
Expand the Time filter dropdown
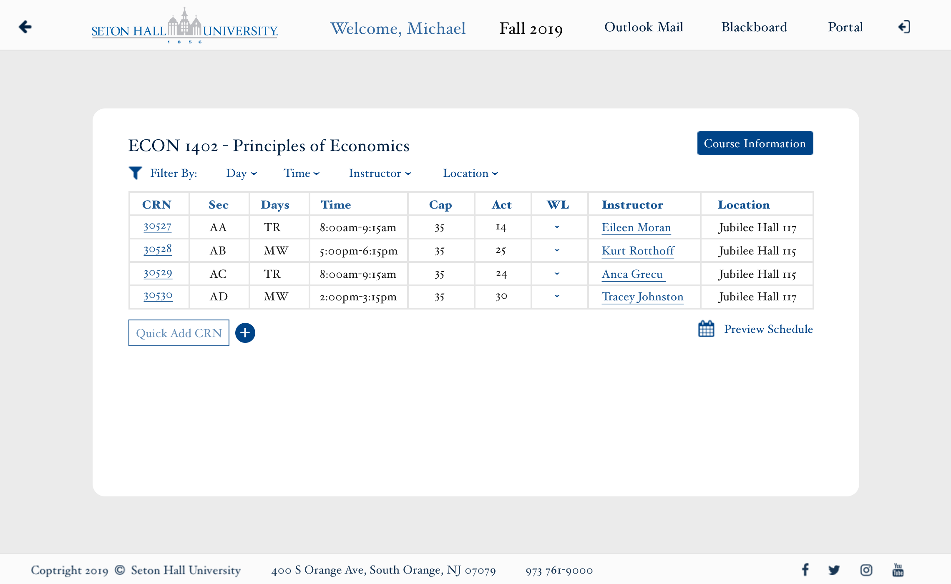tap(301, 173)
